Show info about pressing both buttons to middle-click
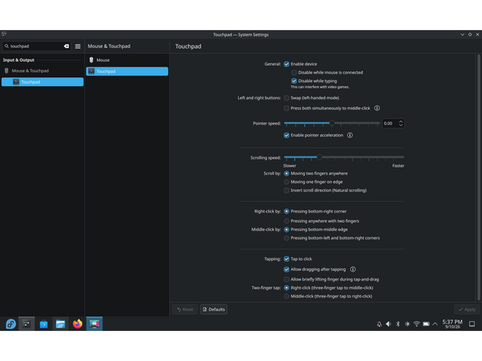This screenshot has width=482, height=361. 377,108
